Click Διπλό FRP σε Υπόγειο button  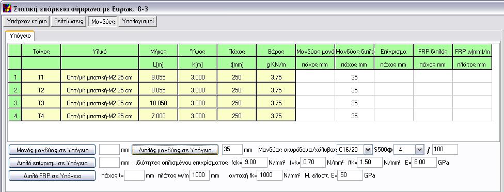(52, 175)
